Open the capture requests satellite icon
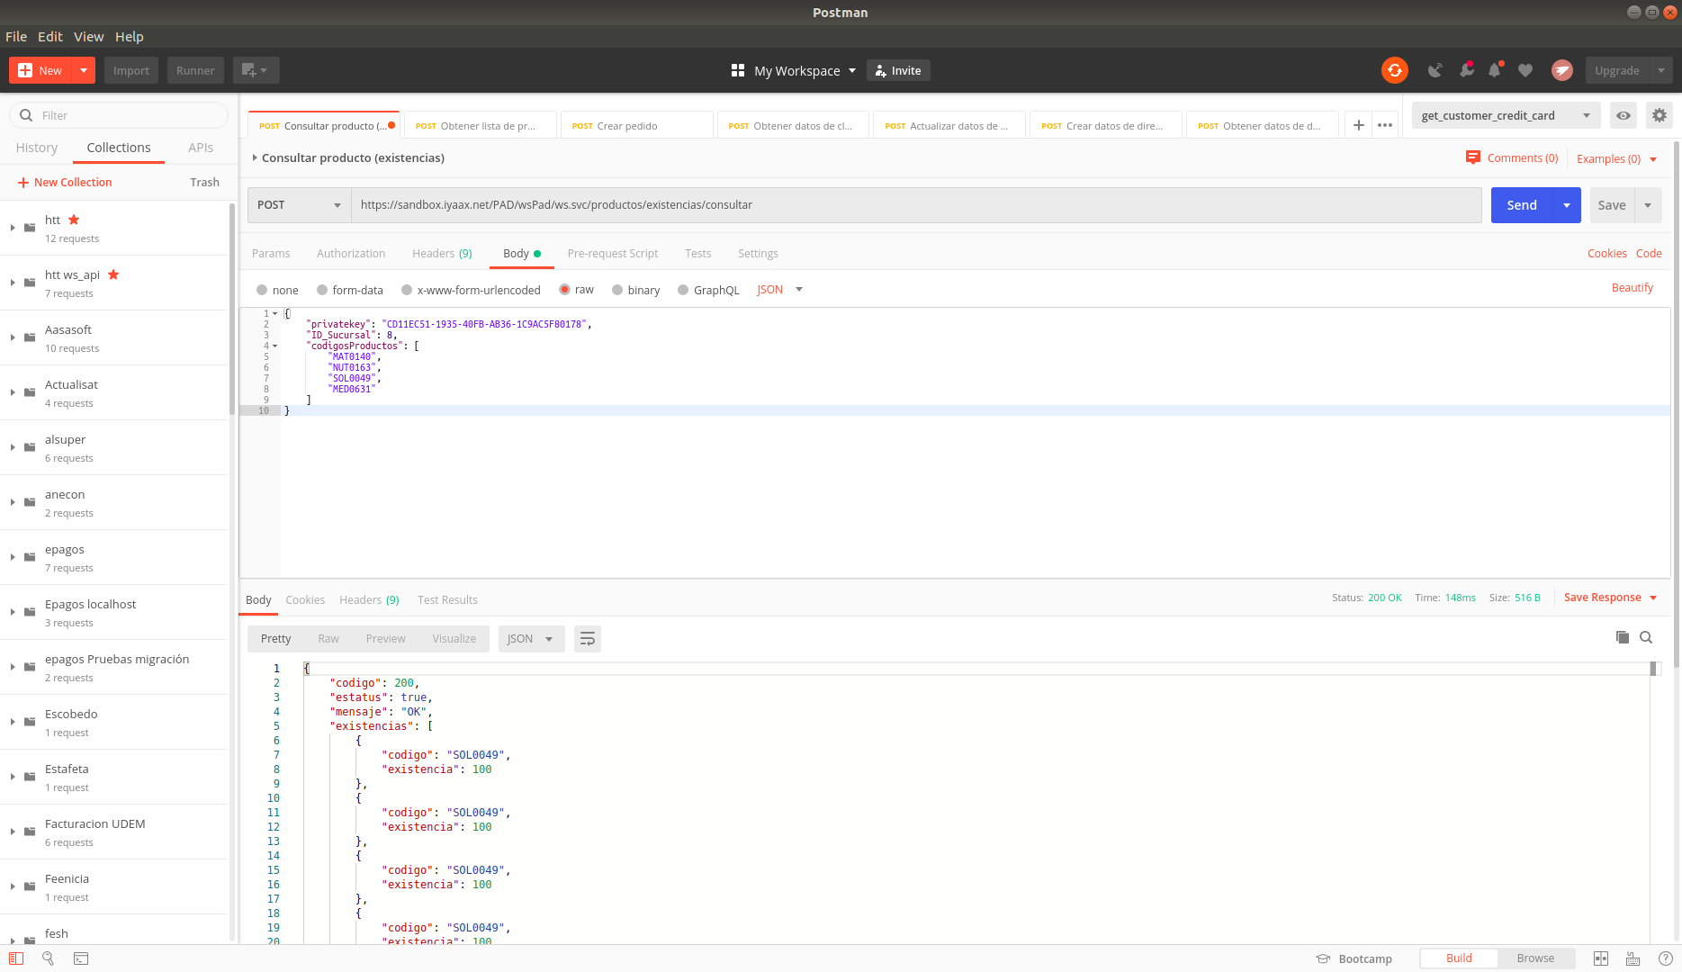This screenshot has height=972, width=1682. (x=1435, y=70)
